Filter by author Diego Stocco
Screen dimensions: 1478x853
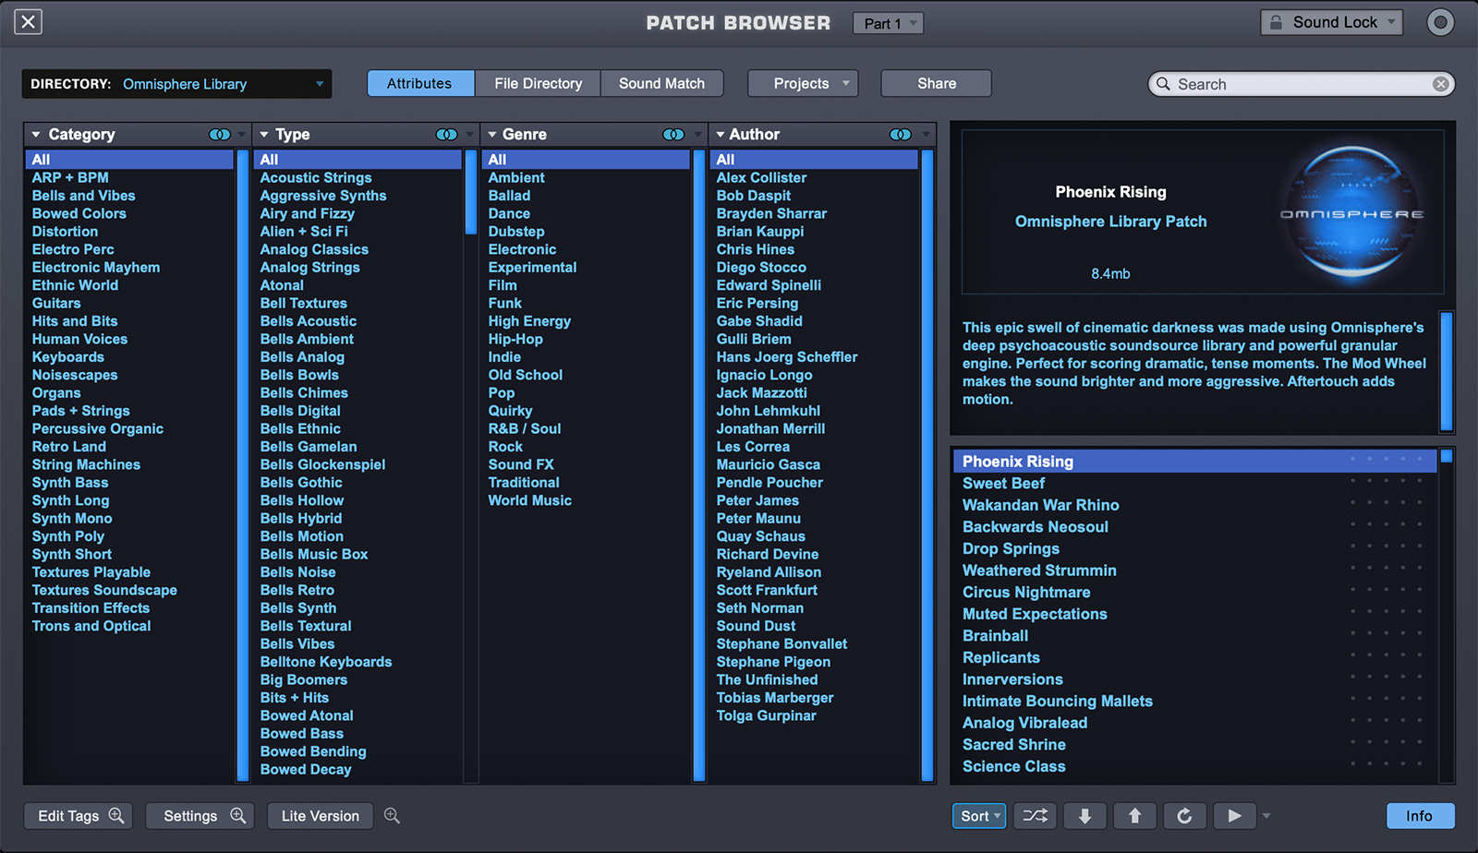(761, 267)
